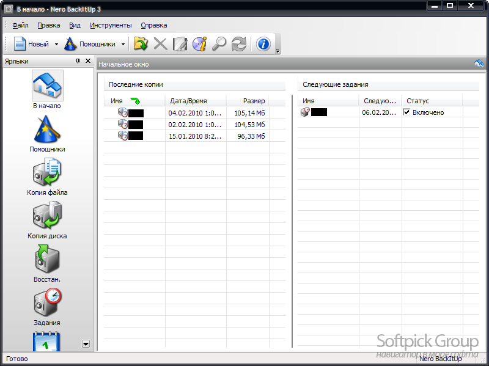Toggle the Включено status checkbox
This screenshot has width=489, height=366.
click(x=406, y=112)
